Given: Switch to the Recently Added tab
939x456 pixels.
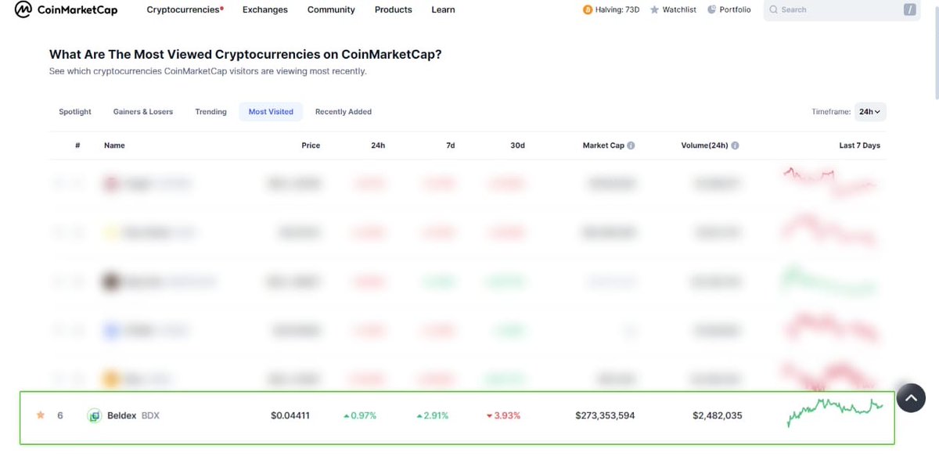Looking at the screenshot, I should [x=344, y=112].
